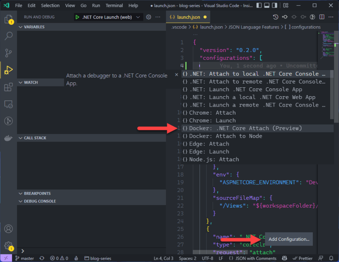Click the master branch in status bar
Viewport: 339px width, 262px height.
pyautogui.click(x=24, y=258)
